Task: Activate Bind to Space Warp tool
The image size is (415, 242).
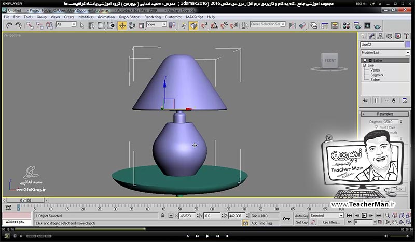Action: click(49, 26)
